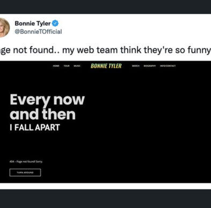Open the MERCH nav item
The image size is (211, 208).
point(136,66)
